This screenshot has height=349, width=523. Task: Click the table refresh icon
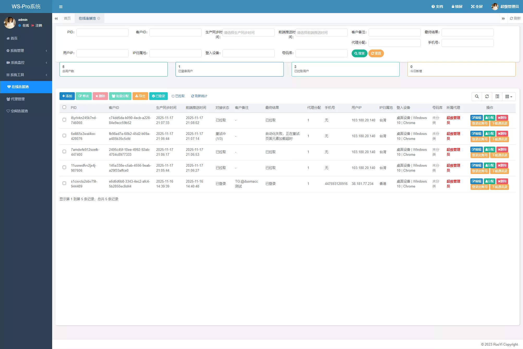(x=487, y=97)
